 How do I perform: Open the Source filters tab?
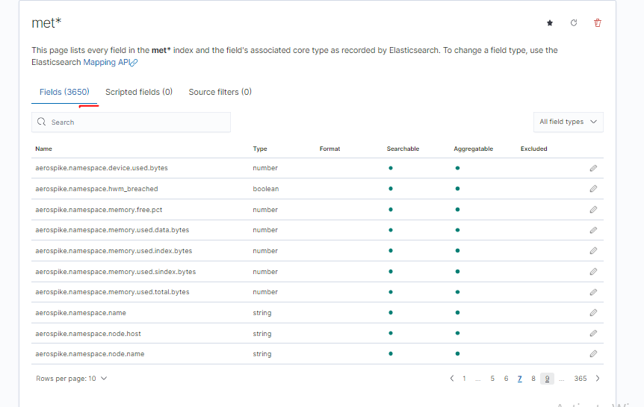click(220, 92)
